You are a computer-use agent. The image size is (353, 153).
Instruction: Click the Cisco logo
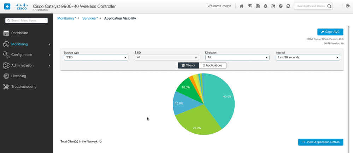(x=22, y=6)
